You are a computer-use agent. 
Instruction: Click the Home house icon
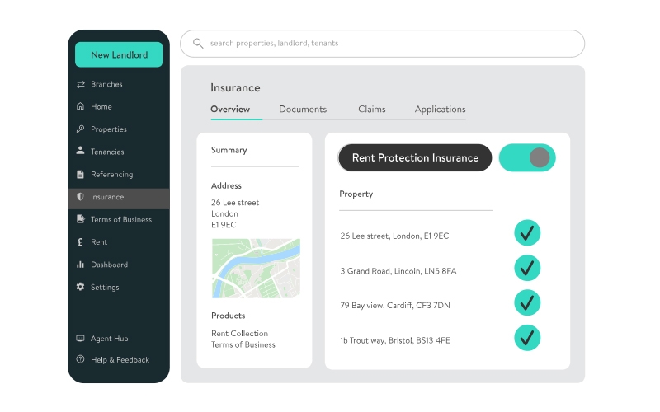click(x=80, y=106)
